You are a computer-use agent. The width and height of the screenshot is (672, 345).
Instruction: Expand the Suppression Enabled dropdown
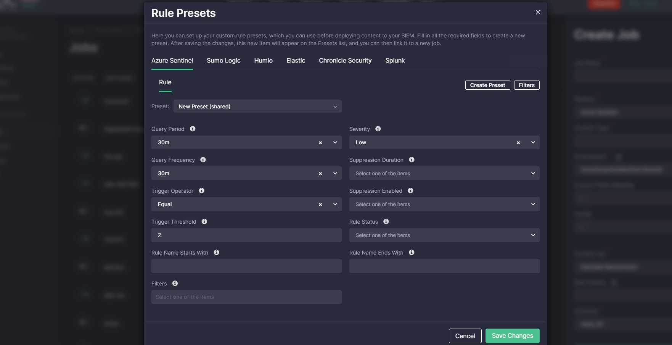point(444,205)
